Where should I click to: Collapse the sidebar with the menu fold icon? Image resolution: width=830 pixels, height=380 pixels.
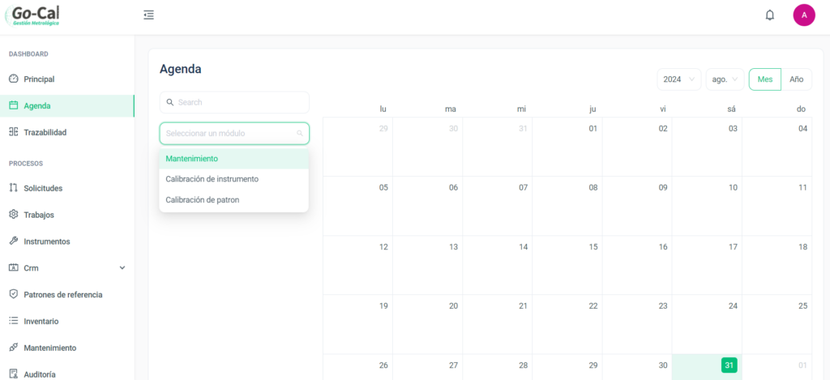[x=148, y=15]
